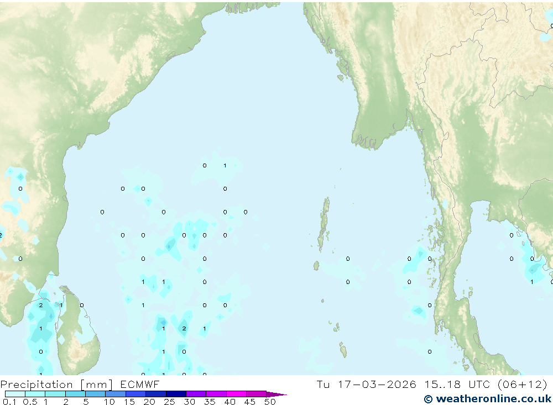The height and width of the screenshot is (405, 553).
Task: Click the date text 'Tu 17-03-2026'
Action: 366,384
